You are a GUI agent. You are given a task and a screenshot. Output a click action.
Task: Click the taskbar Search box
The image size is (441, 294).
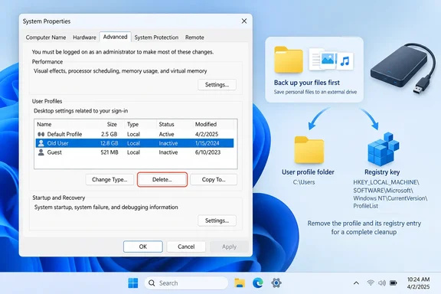pos(186,283)
